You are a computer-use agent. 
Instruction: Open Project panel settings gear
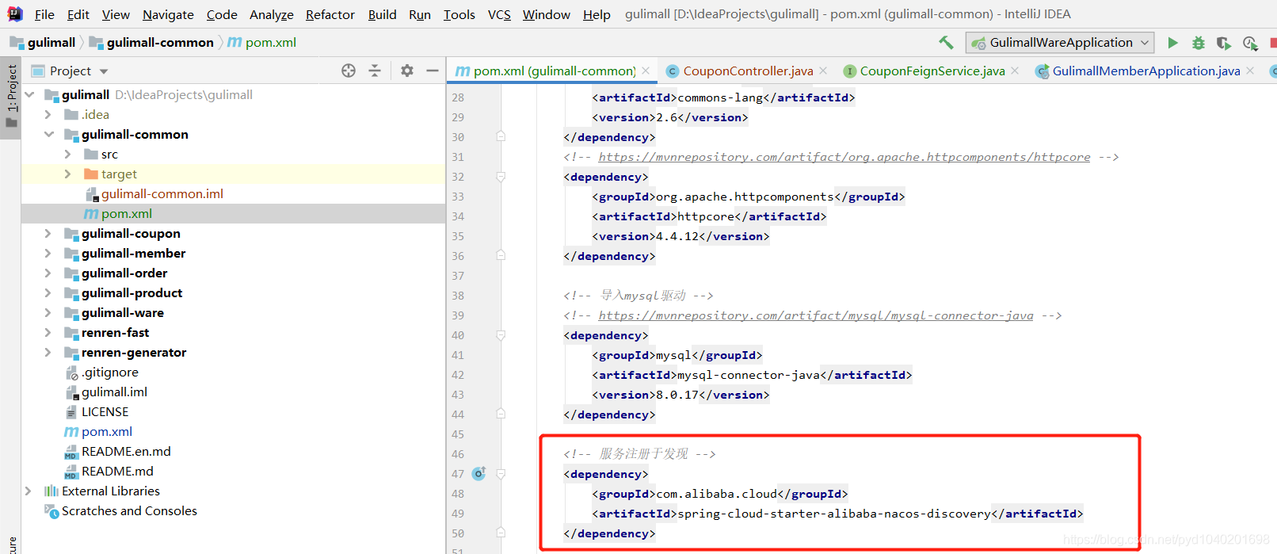click(407, 71)
